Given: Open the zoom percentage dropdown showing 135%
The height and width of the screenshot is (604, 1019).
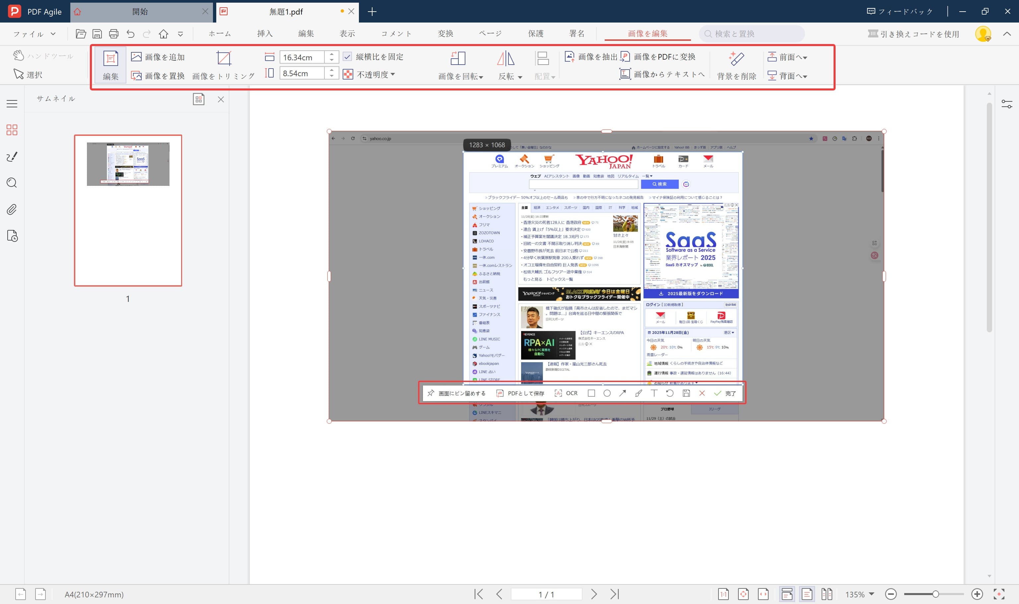Looking at the screenshot, I should pos(861,594).
